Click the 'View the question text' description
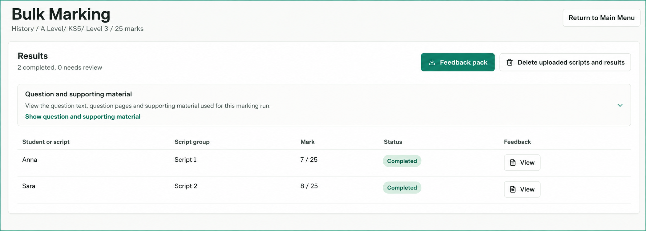The image size is (646, 231). click(148, 106)
